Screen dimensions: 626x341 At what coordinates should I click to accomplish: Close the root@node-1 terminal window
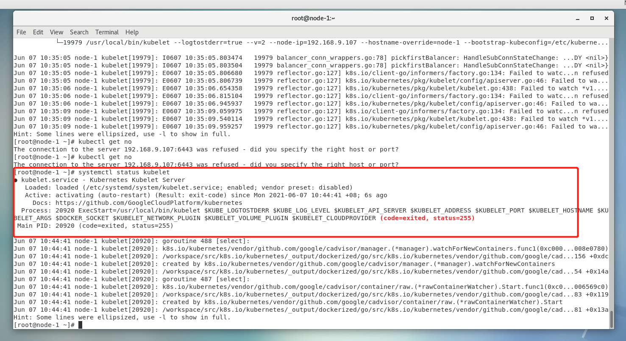[x=607, y=18]
